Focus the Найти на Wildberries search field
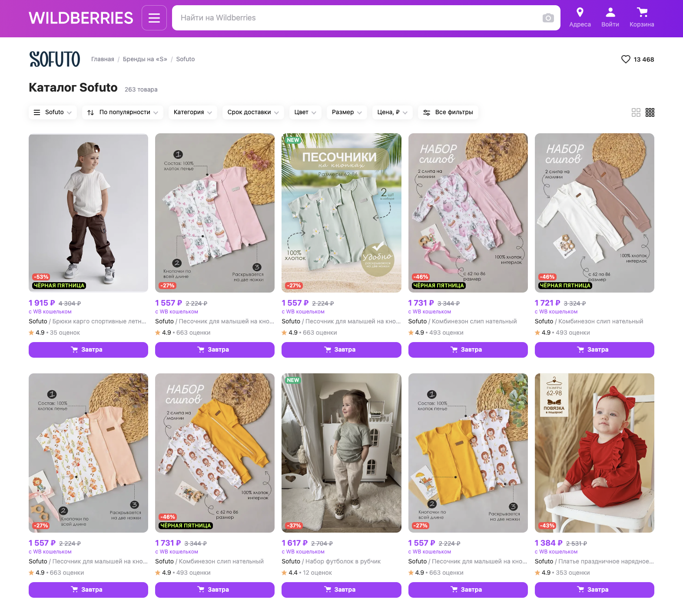Viewport: 683px width, 606px height. point(356,18)
